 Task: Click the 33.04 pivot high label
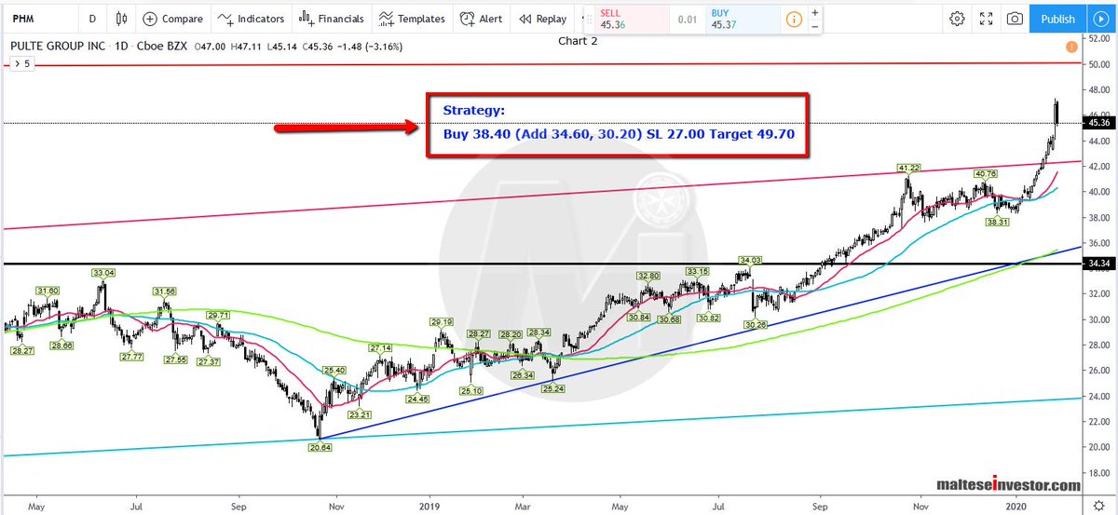pos(104,273)
